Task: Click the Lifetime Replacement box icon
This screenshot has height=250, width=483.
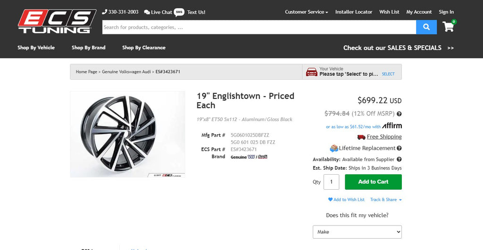Action: pos(334,148)
